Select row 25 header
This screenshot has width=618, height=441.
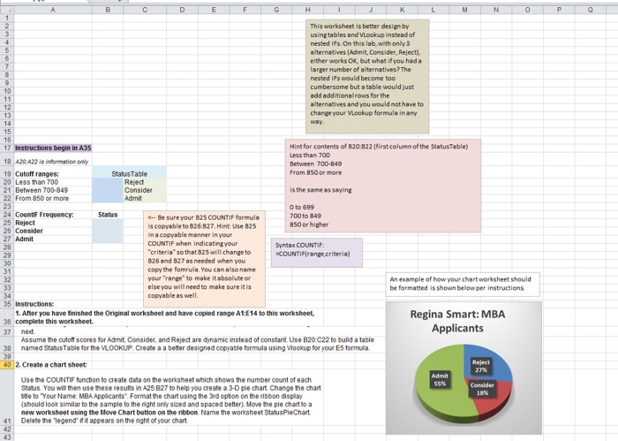[7, 223]
